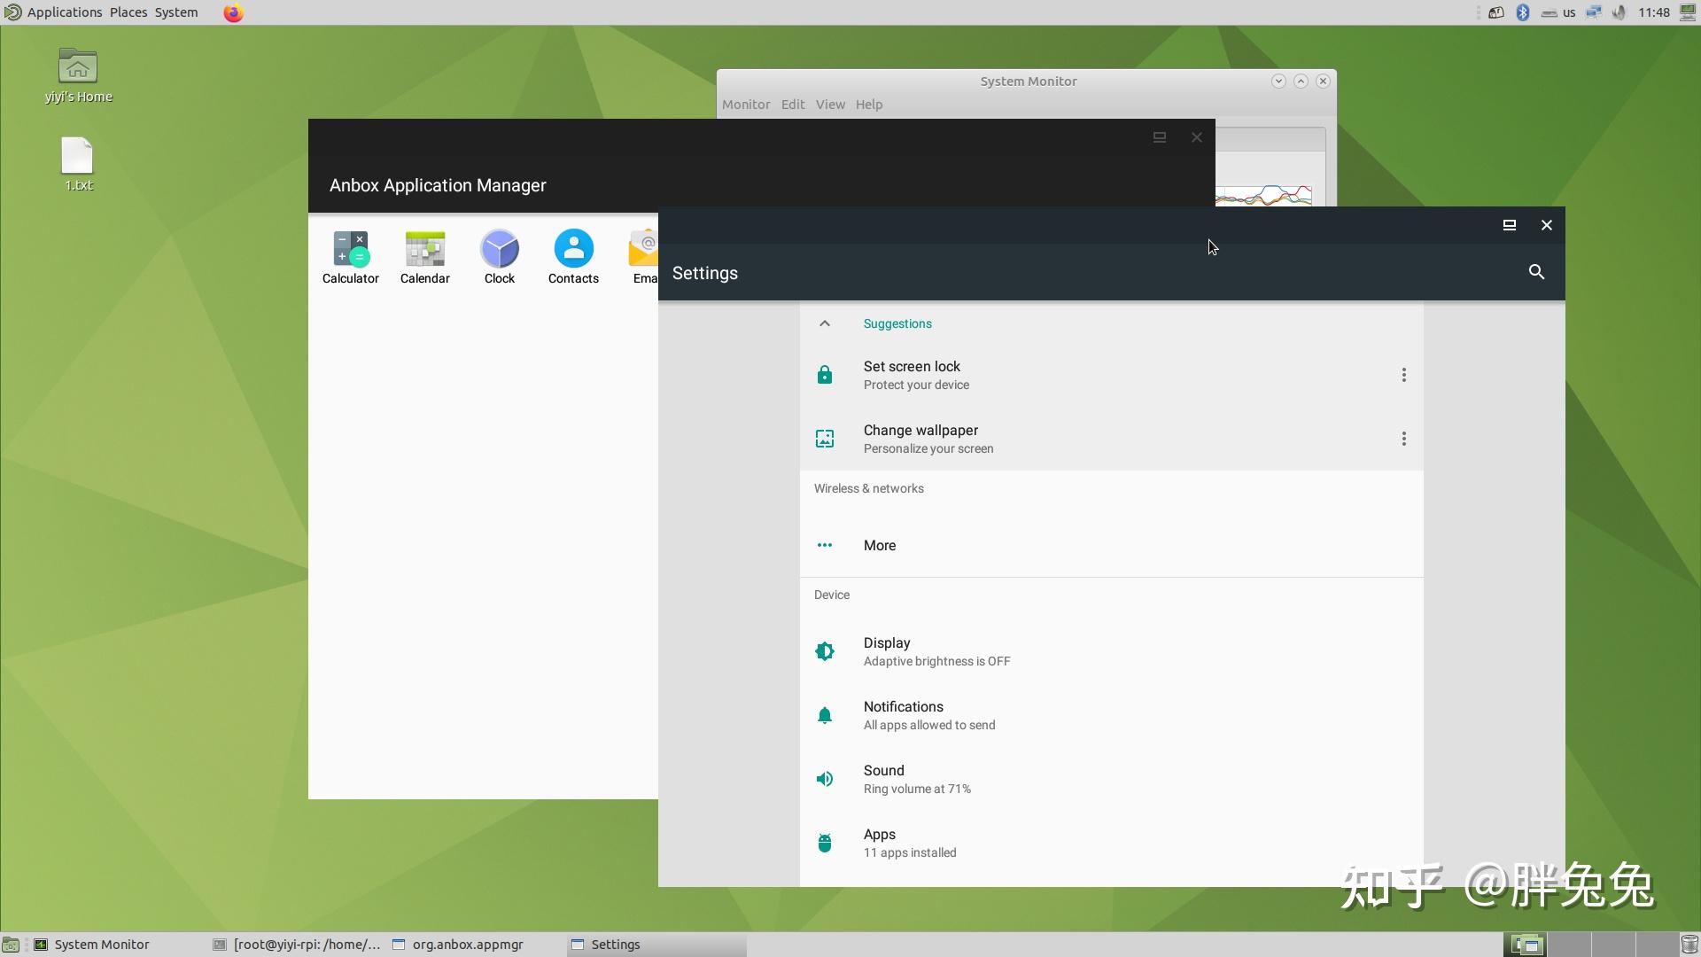Open the Set screen lock overflow menu

click(1403, 375)
